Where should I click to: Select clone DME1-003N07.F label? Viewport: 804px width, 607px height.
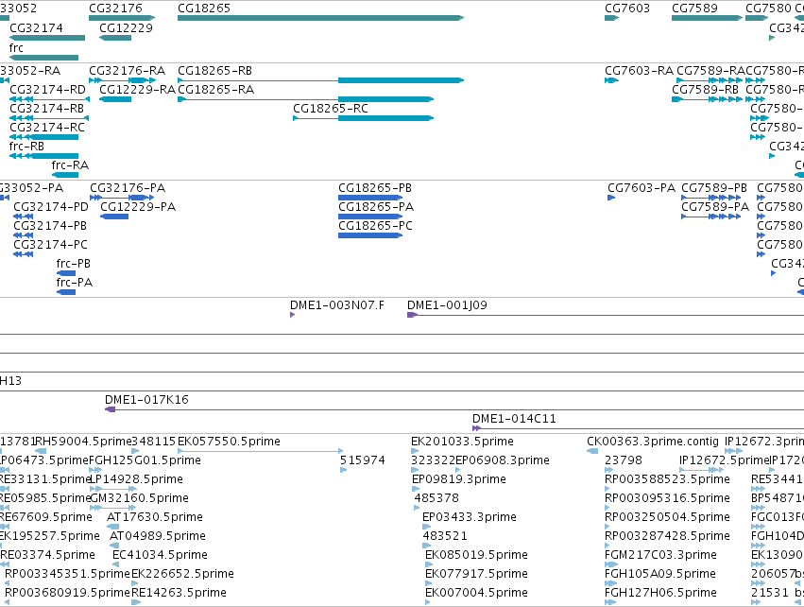pyautogui.click(x=337, y=304)
